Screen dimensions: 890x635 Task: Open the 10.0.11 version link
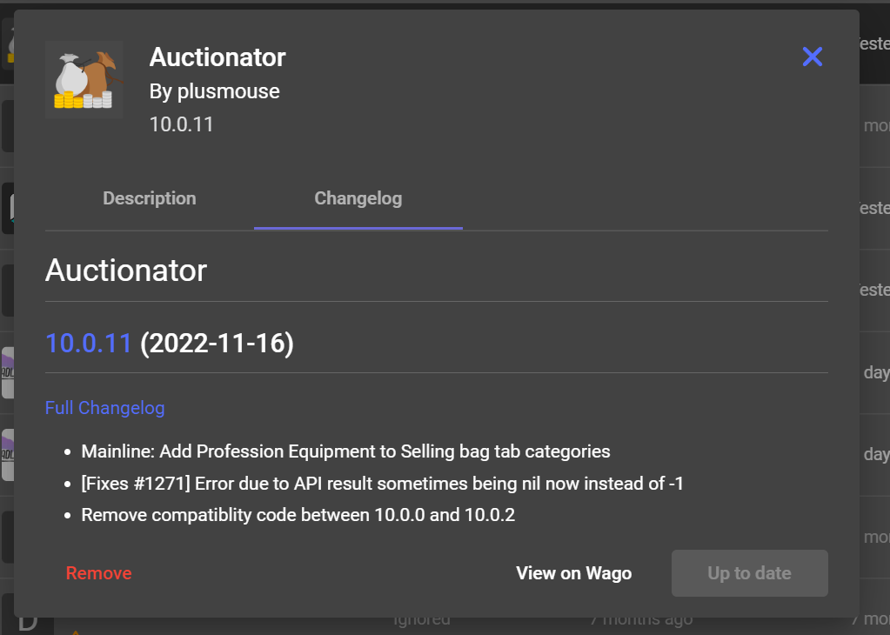(88, 343)
